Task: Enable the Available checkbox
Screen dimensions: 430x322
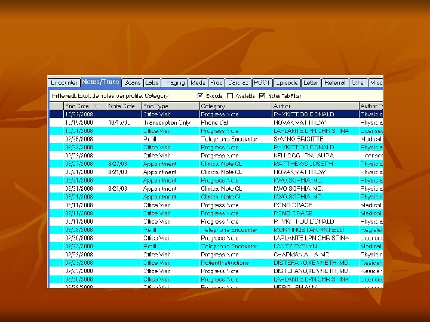Action: tap(230, 95)
